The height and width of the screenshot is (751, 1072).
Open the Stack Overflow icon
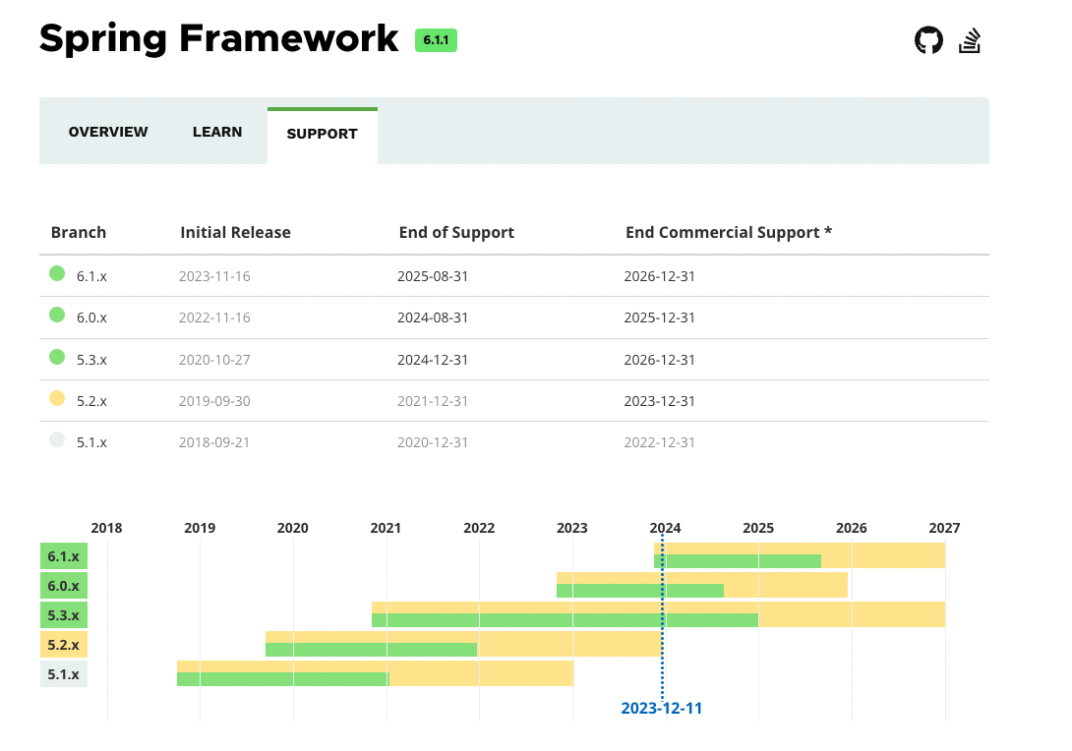970,40
